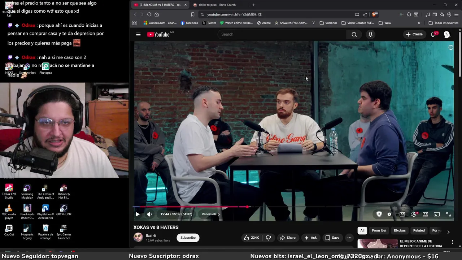This screenshot has height=260, width=462.
Task: Reload the current page
Action: pyautogui.click(x=149, y=14)
